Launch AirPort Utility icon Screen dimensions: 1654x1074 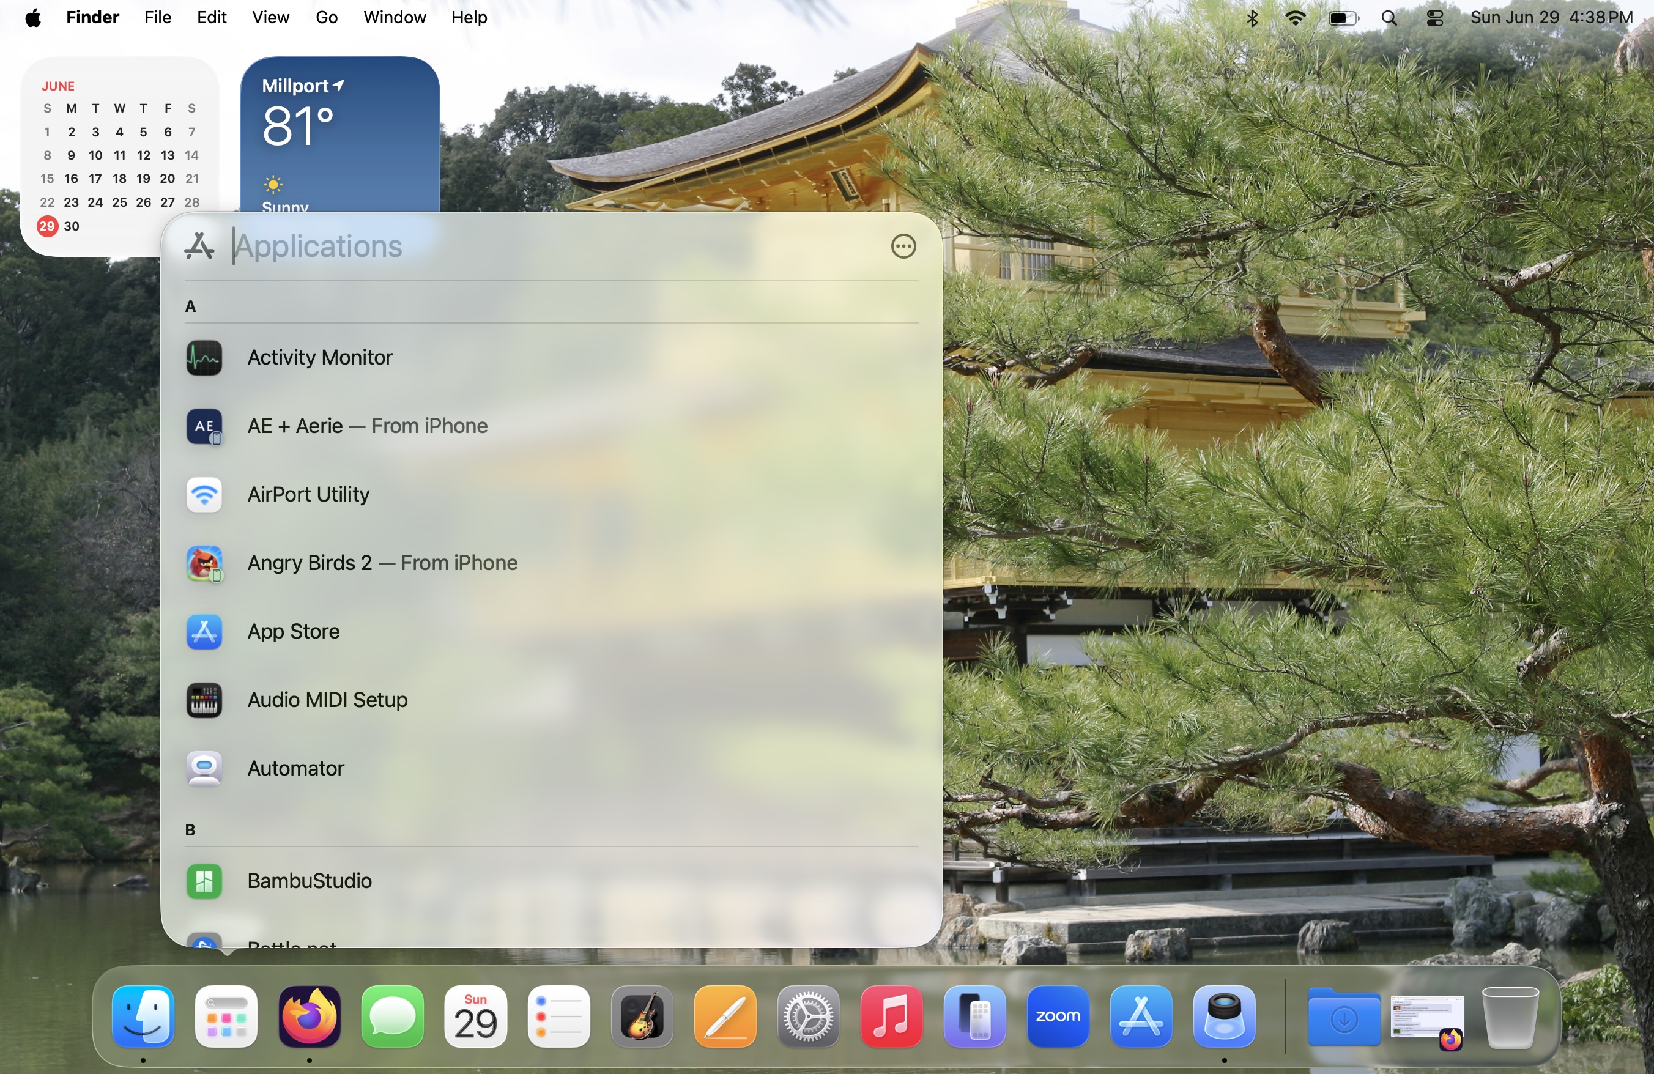204,495
